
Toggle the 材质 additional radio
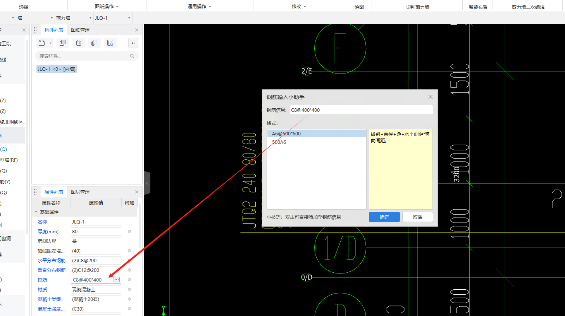click(x=129, y=289)
